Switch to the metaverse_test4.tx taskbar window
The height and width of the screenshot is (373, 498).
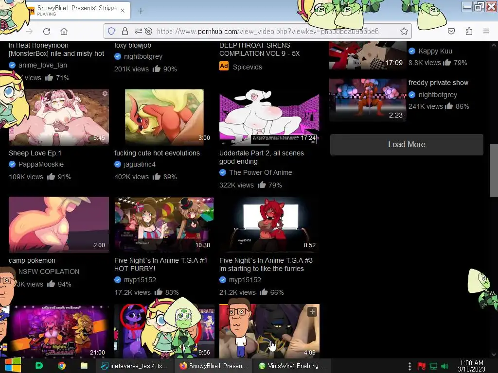pos(134,366)
